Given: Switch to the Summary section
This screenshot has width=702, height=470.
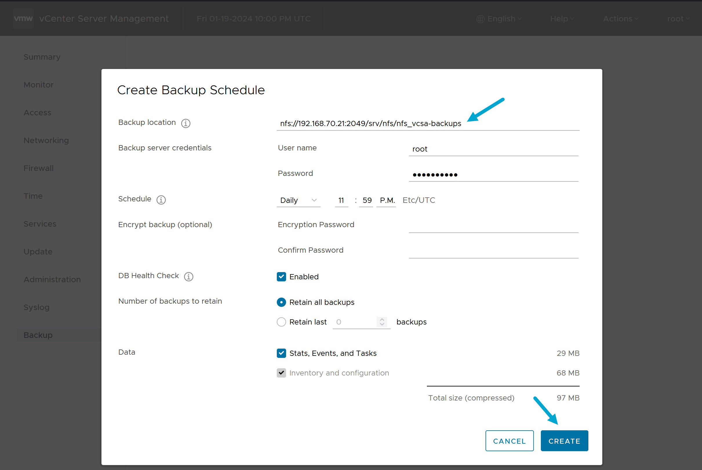Looking at the screenshot, I should point(42,57).
